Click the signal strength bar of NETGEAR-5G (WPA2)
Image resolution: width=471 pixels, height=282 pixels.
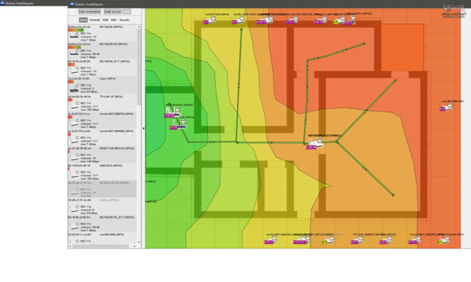(x=75, y=47)
